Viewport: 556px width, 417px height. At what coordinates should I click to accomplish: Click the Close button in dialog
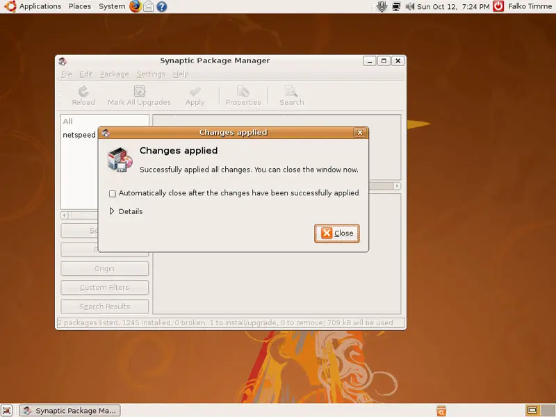(x=337, y=234)
